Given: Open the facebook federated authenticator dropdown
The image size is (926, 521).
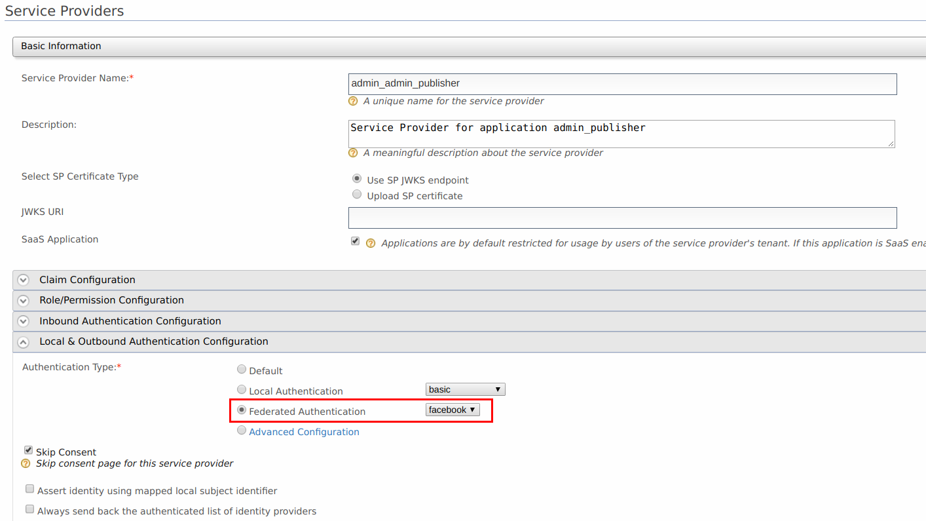Looking at the screenshot, I should [453, 410].
